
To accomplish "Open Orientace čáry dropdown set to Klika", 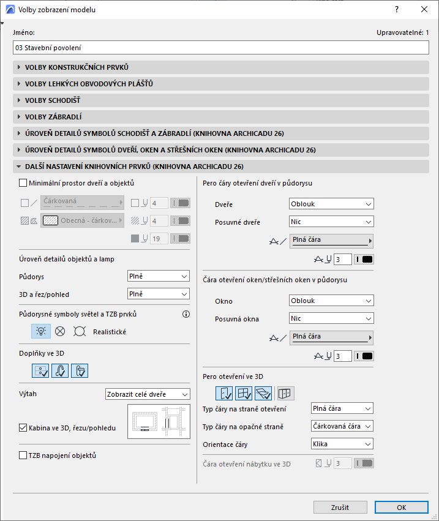I will [342, 444].
